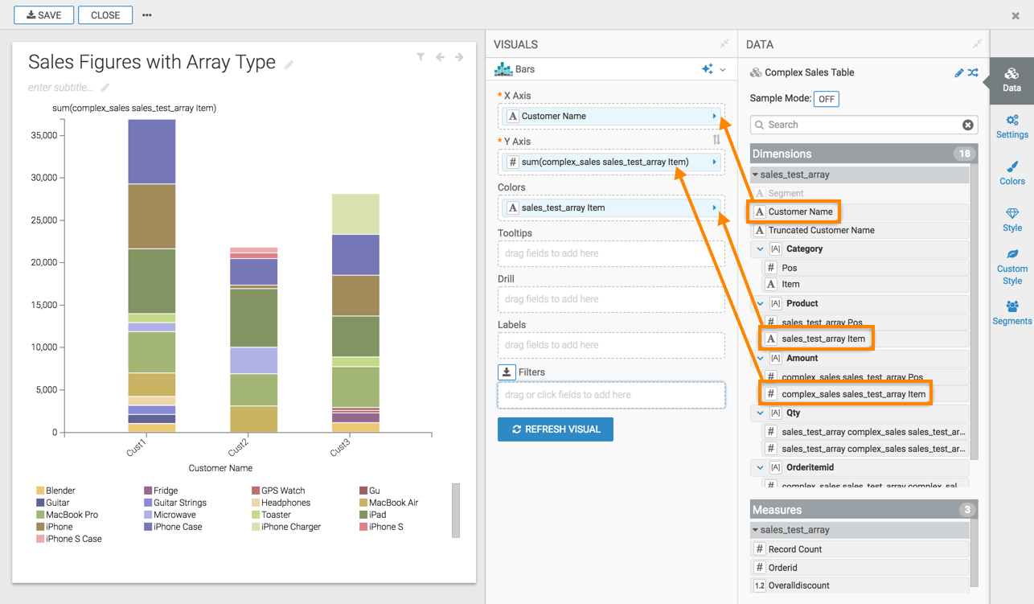
Task: Clear the search box with X icon
Action: 967,125
